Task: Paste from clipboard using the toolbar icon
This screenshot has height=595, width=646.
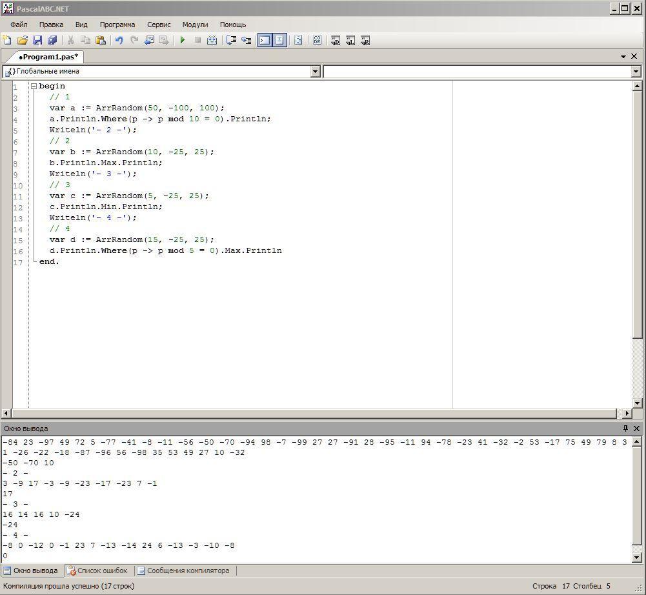Action: (x=101, y=40)
